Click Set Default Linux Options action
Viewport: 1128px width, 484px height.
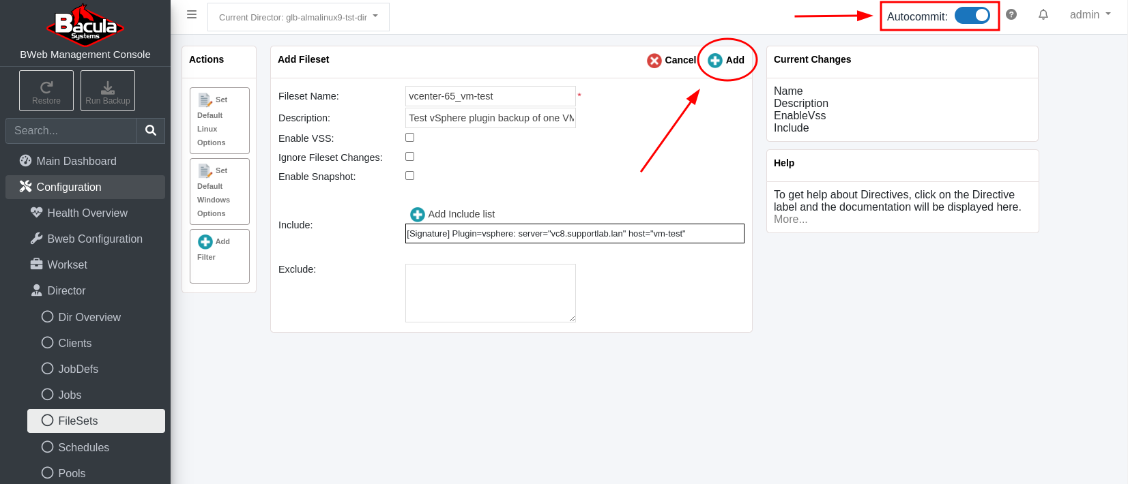coord(219,121)
